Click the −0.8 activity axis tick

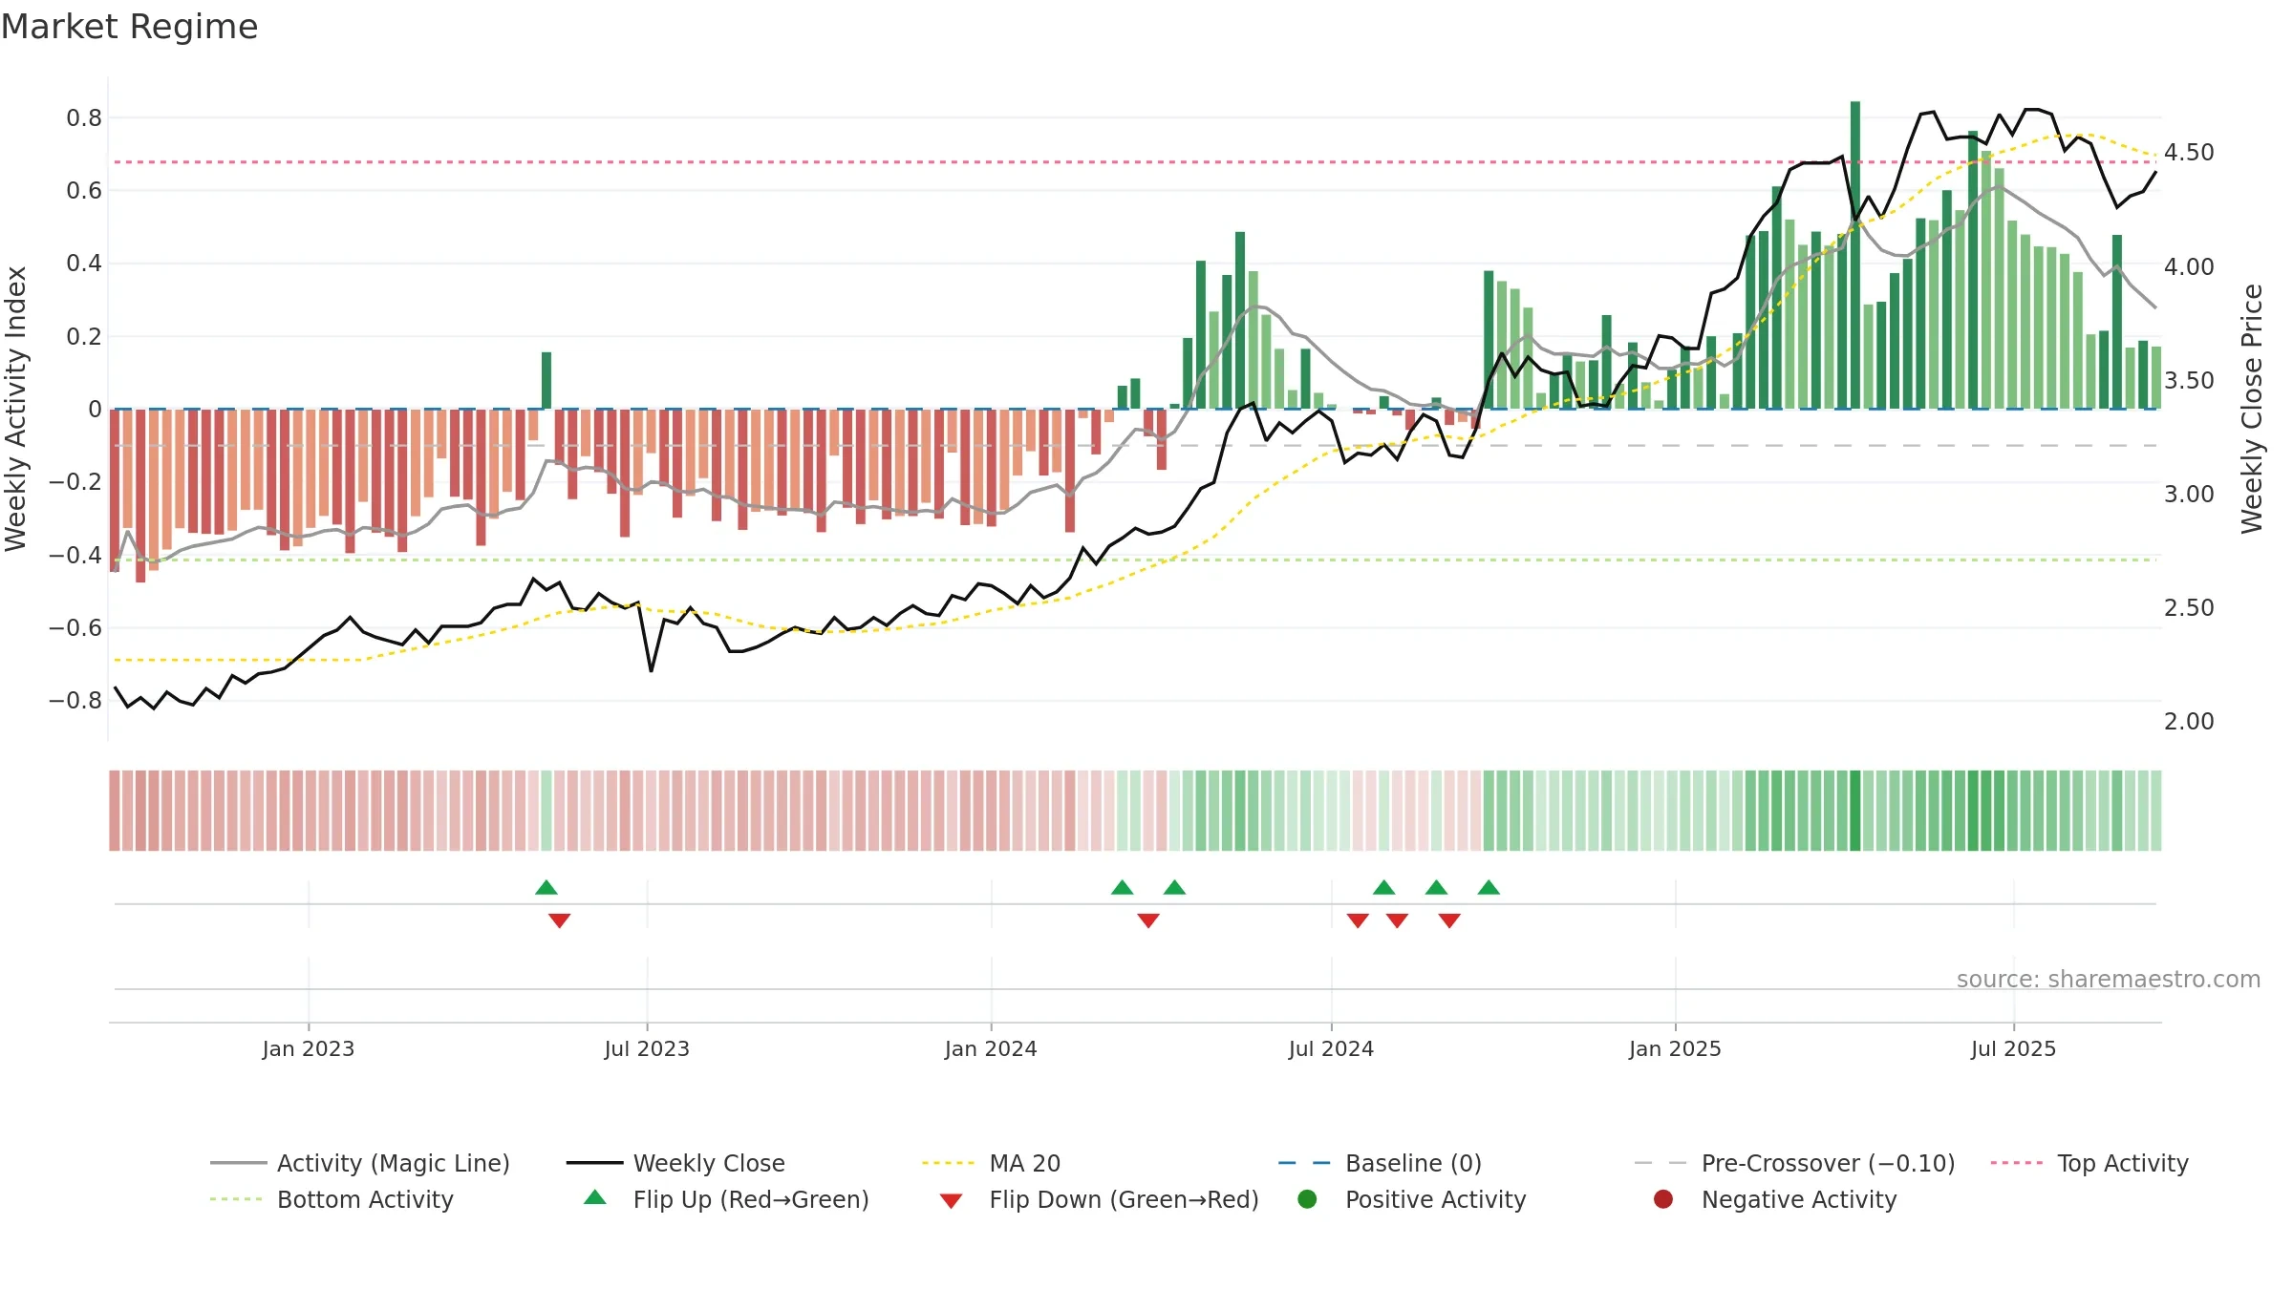(x=75, y=701)
